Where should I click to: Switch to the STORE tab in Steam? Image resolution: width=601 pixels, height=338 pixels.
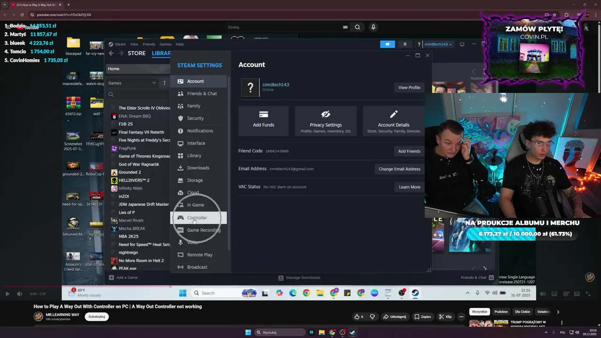(137, 53)
